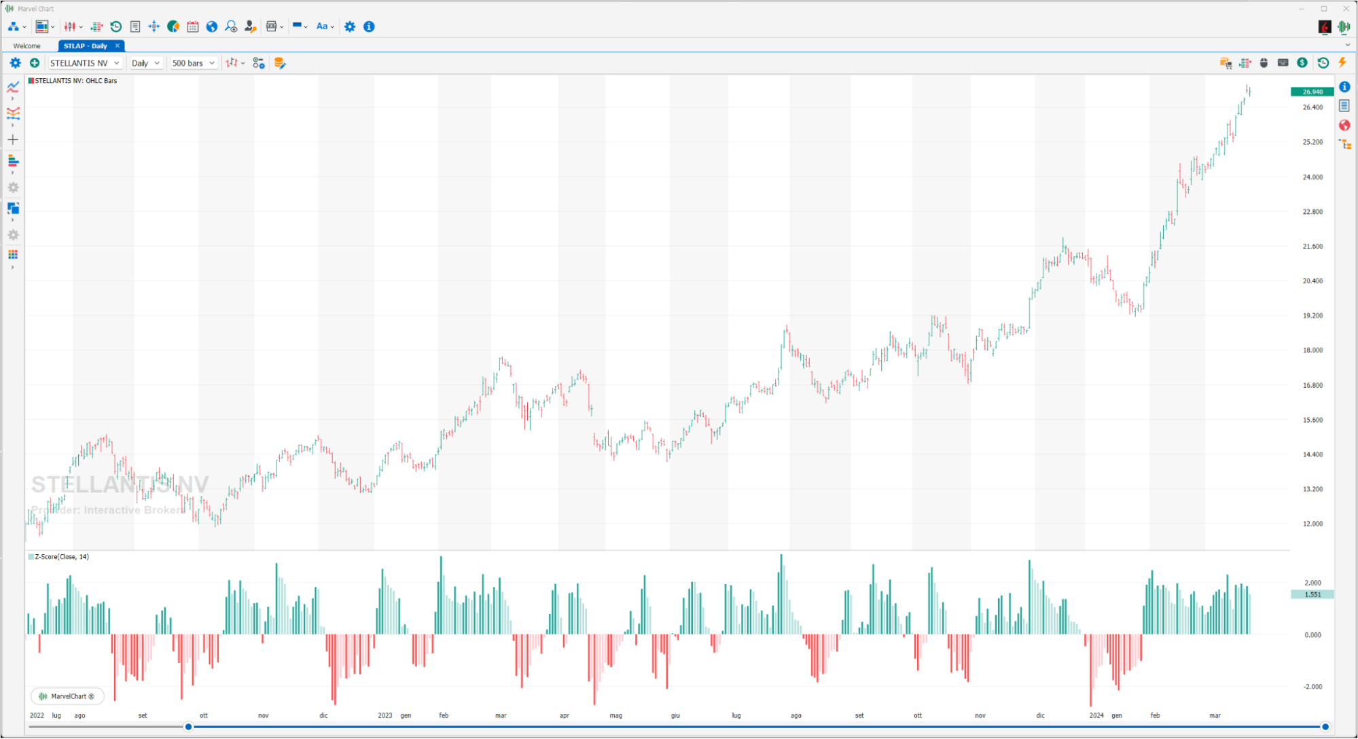
Task: Toggle the mouse trading icon
Action: 1264,63
